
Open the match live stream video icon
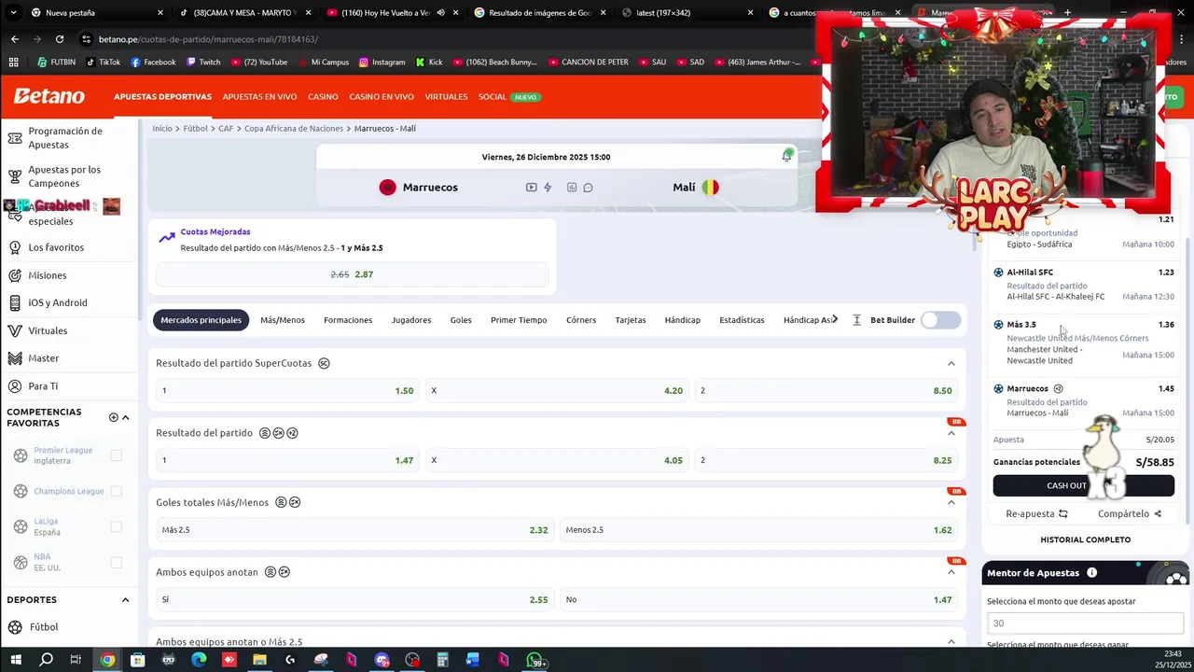tap(531, 188)
